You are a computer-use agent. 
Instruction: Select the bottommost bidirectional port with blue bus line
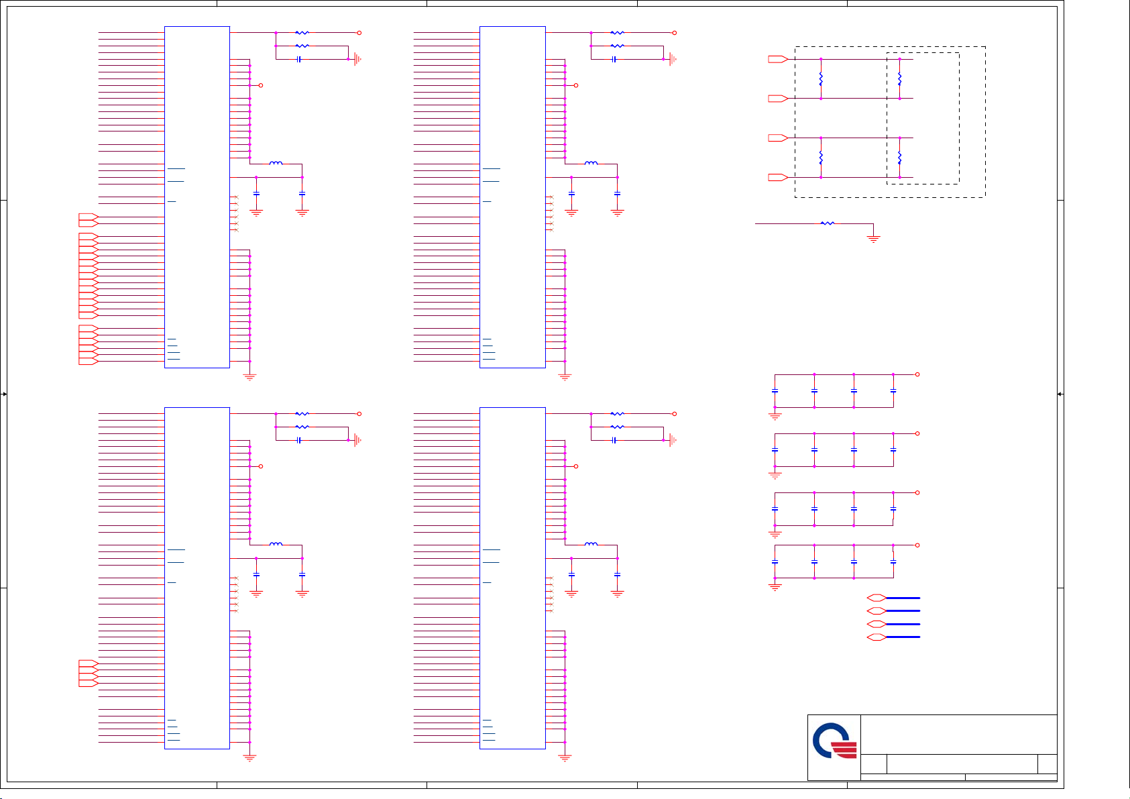(x=877, y=637)
